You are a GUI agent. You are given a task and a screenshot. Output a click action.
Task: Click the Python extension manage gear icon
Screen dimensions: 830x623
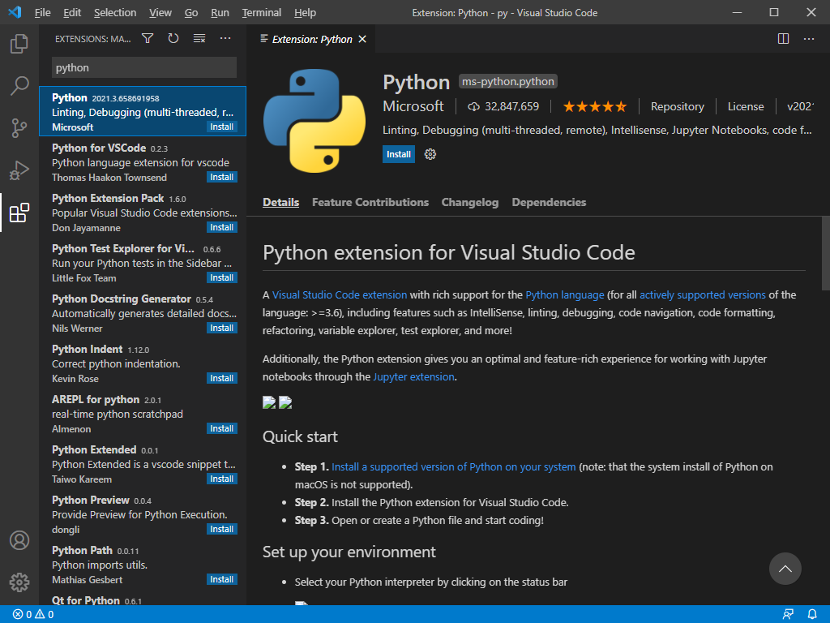coord(430,154)
